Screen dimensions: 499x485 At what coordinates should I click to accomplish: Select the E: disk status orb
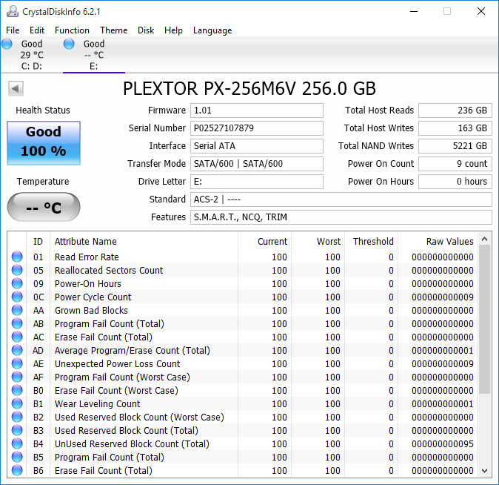[x=70, y=44]
